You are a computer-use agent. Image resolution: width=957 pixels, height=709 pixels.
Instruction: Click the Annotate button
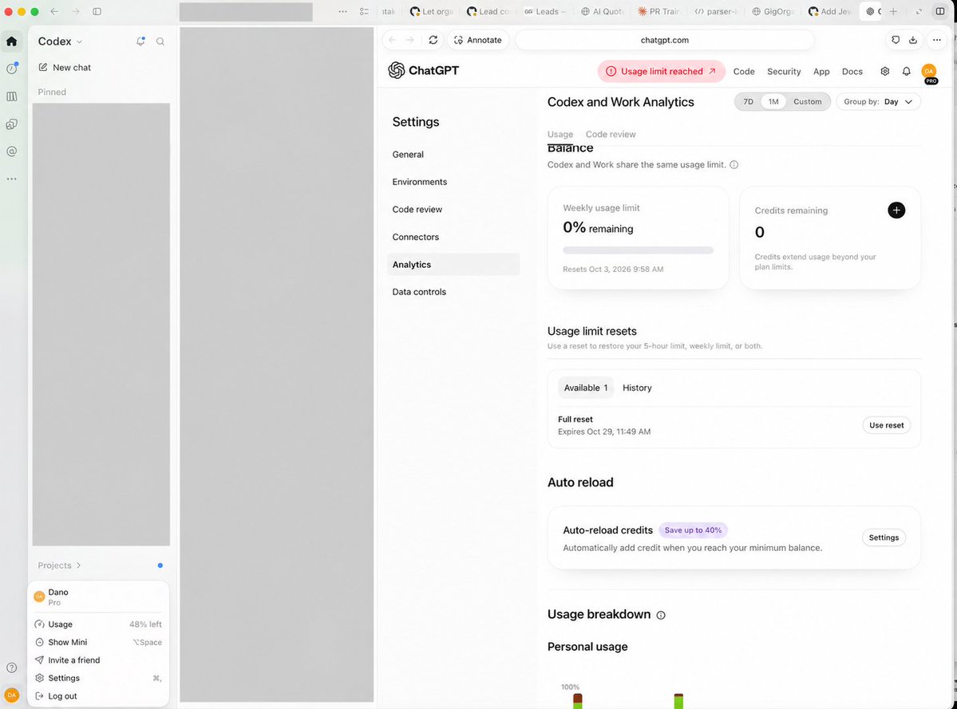(478, 40)
